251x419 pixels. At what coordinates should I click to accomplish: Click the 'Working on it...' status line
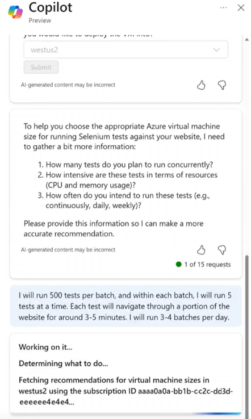click(x=45, y=347)
